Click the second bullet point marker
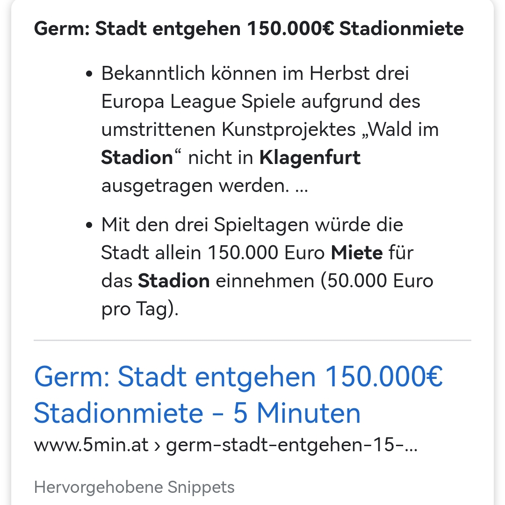This screenshot has width=505, height=505. tap(89, 225)
